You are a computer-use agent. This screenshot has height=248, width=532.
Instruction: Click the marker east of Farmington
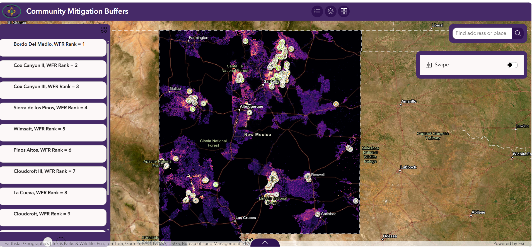pos(245,41)
